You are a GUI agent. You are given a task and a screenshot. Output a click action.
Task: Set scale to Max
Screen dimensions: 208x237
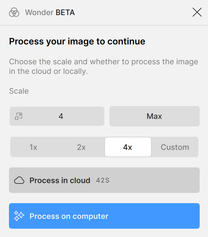coord(154,116)
